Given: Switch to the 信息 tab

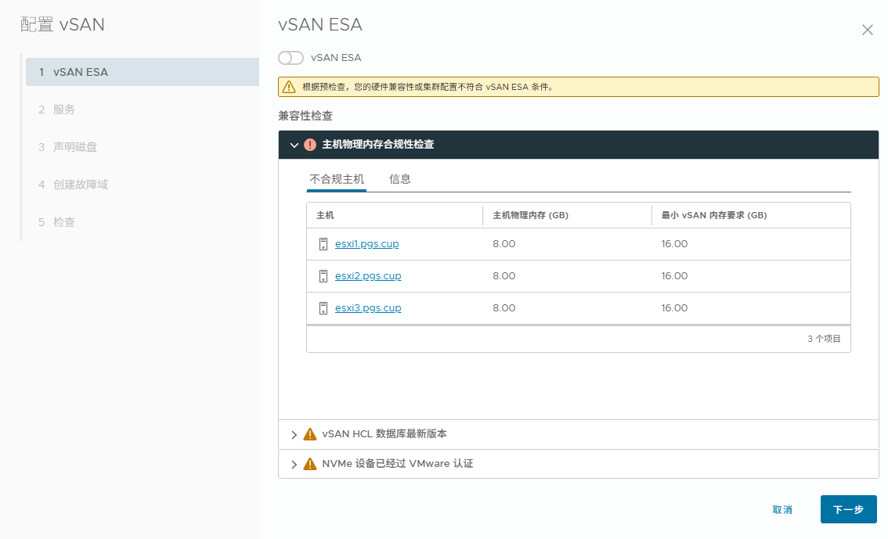Looking at the screenshot, I should (x=400, y=179).
